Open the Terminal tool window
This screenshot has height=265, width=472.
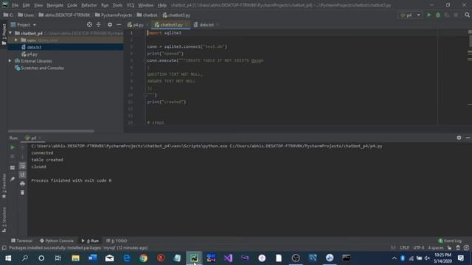(21, 241)
